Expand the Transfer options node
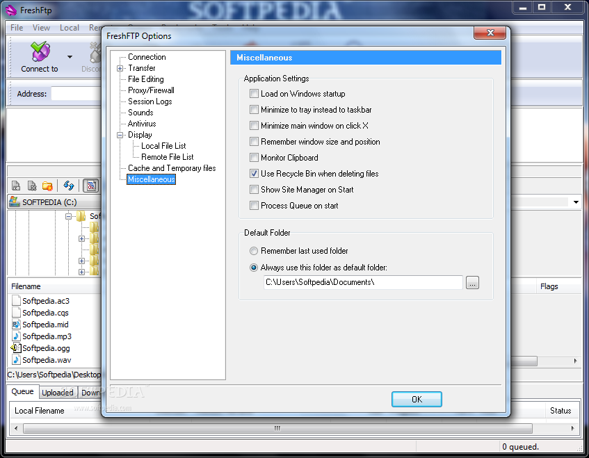Screen dimensions: 589x458 pyautogui.click(x=120, y=68)
